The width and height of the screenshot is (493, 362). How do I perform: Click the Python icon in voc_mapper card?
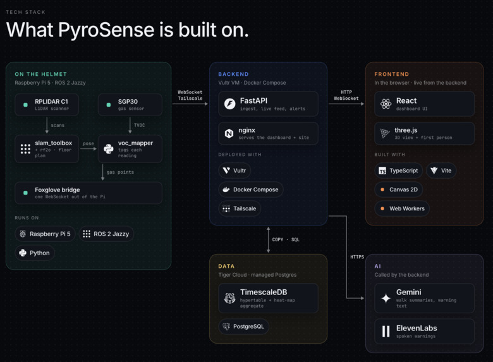point(109,149)
